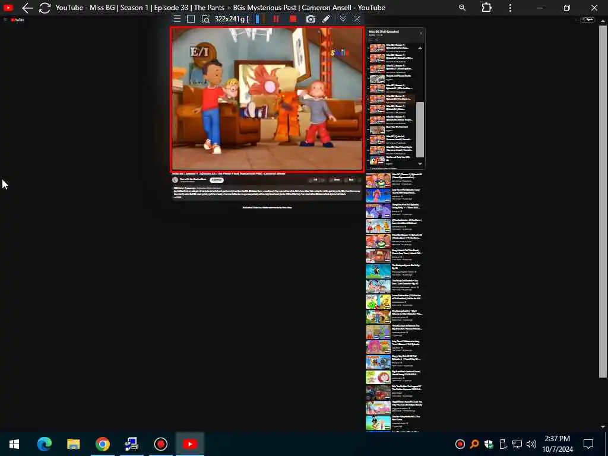Open the blue and pink second recommended thumbnail
This screenshot has height=456, width=608.
coord(378,195)
